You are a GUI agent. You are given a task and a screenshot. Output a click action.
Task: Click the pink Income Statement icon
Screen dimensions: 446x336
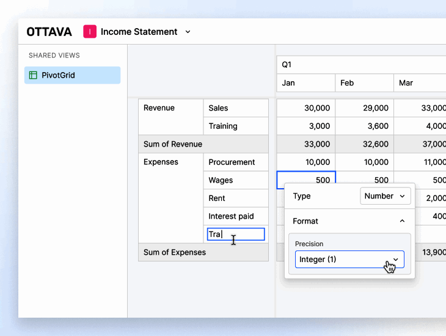point(90,32)
